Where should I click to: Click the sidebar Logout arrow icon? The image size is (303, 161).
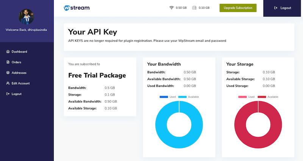click(8, 94)
